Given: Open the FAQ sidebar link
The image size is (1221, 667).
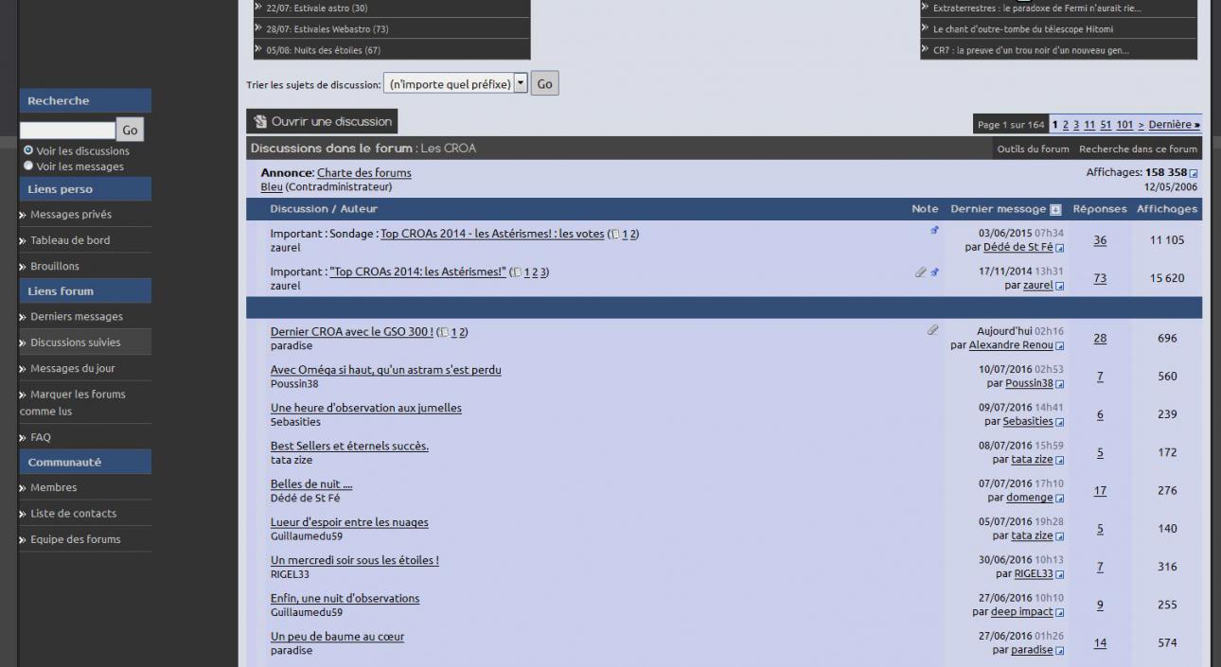Looking at the screenshot, I should pyautogui.click(x=41, y=438).
